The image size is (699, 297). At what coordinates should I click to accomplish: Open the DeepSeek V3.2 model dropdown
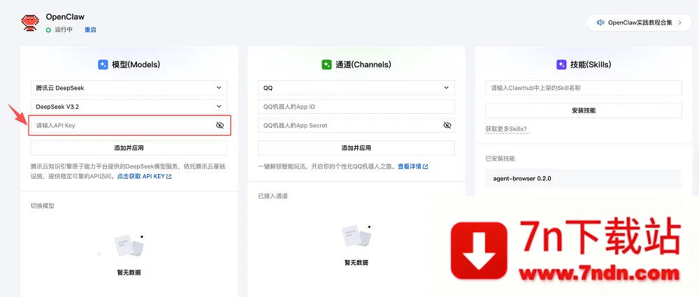(129, 107)
